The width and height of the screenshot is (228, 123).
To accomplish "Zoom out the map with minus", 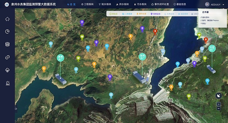I will (219, 109).
